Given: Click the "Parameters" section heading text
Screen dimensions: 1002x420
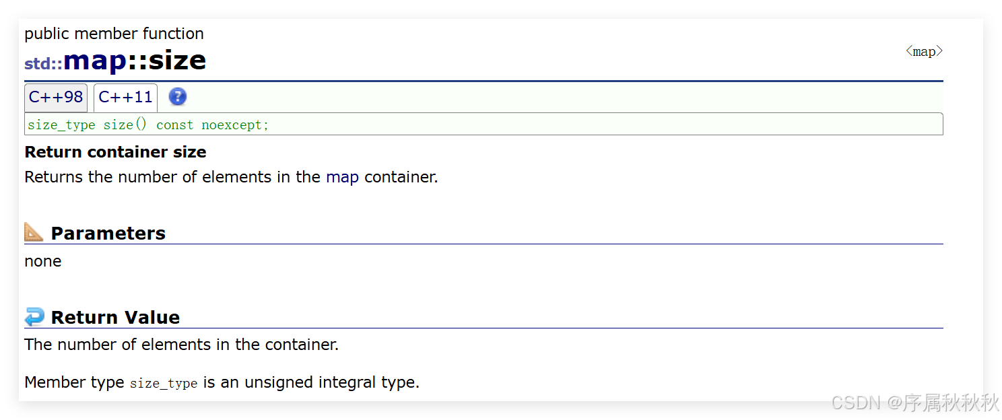Looking at the screenshot, I should pyautogui.click(x=108, y=234).
